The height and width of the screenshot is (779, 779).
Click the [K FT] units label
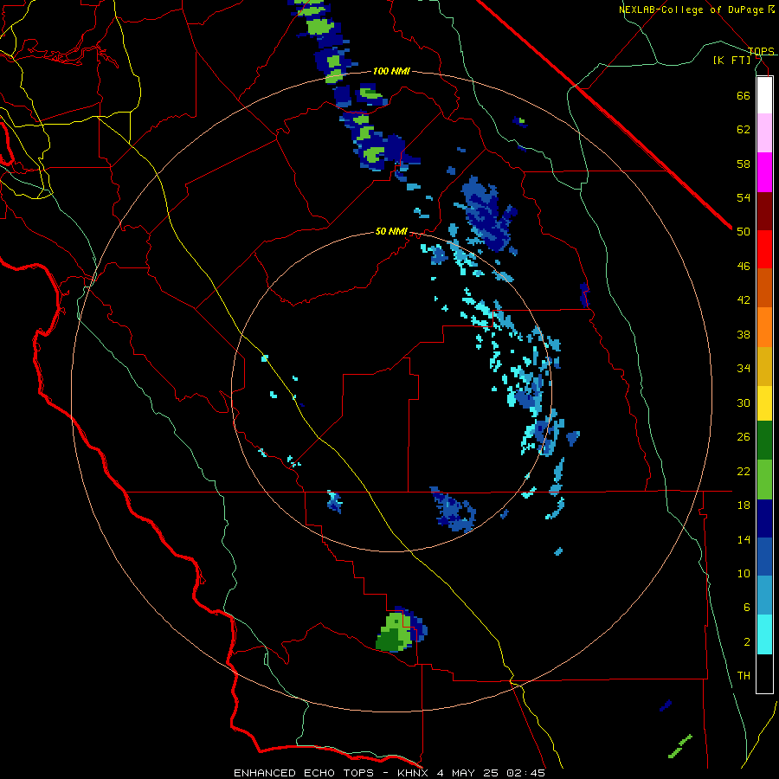(x=731, y=60)
